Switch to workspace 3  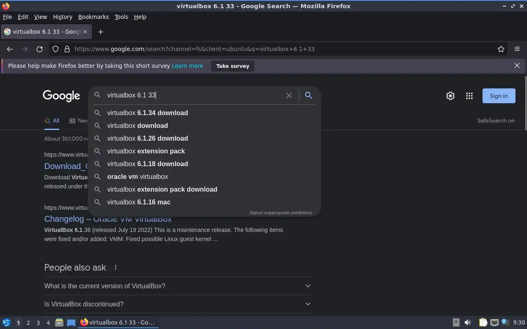coord(38,323)
